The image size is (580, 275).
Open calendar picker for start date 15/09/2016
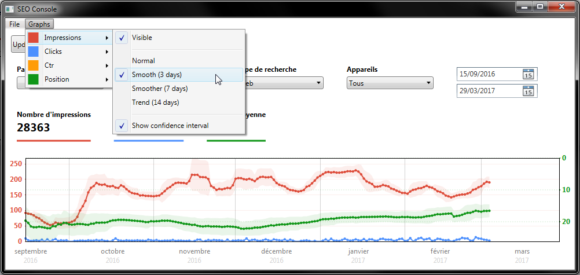[x=528, y=74]
